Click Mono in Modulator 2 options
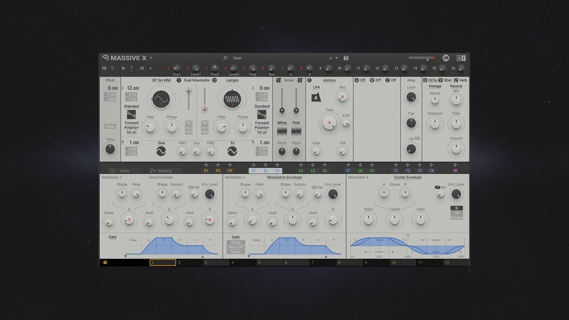The width and height of the screenshot is (569, 320). click(236, 252)
